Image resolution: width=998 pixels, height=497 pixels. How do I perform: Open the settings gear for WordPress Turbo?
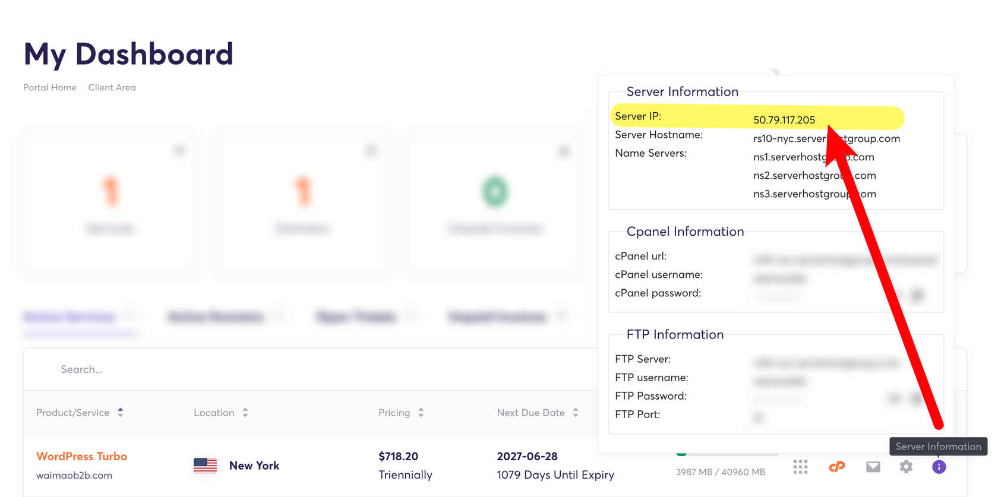tap(905, 467)
